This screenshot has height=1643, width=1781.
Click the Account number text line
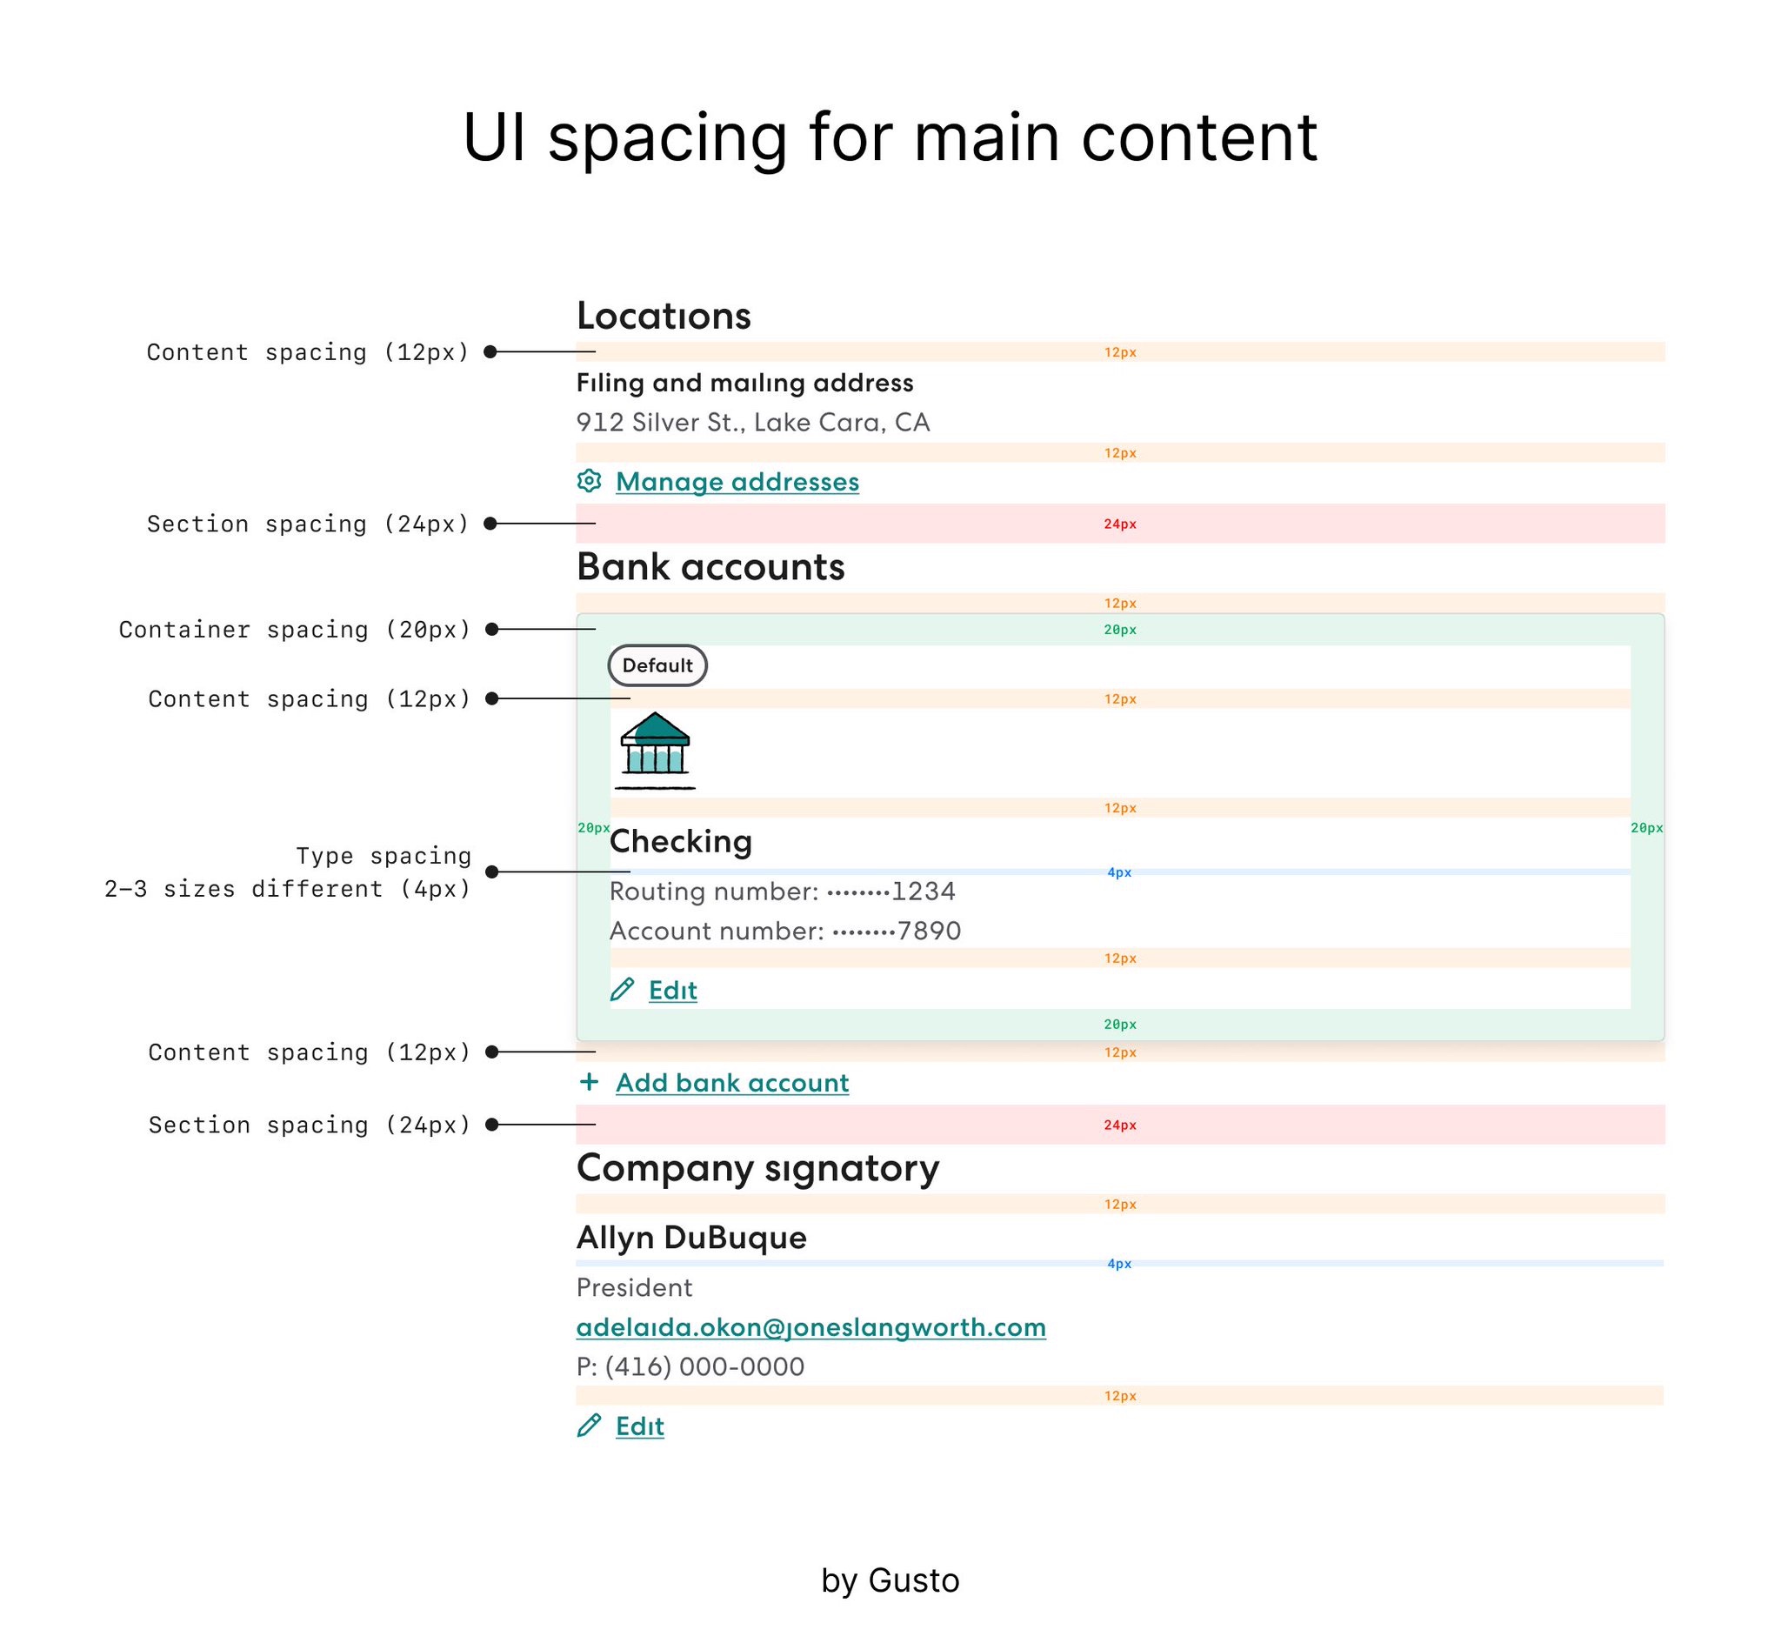(785, 931)
